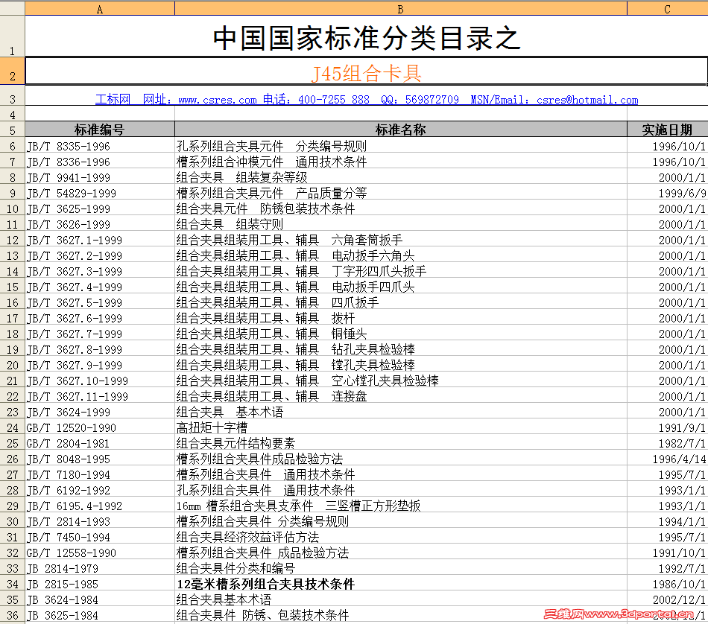Select row 5 header
Image resolution: width=708 pixels, height=624 pixels.
point(12,130)
